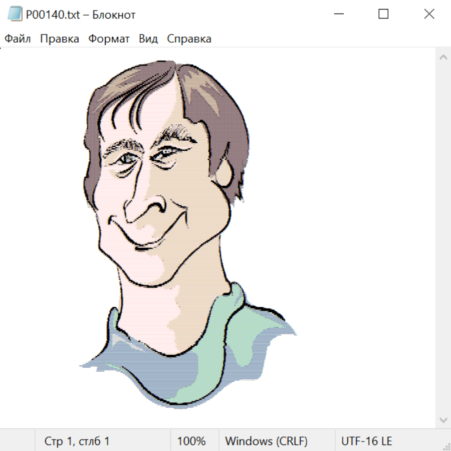This screenshot has height=451, width=451.
Task: Minimize the Notepad window
Action: click(x=338, y=15)
